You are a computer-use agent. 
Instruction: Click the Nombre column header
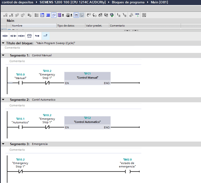[x=34, y=26]
